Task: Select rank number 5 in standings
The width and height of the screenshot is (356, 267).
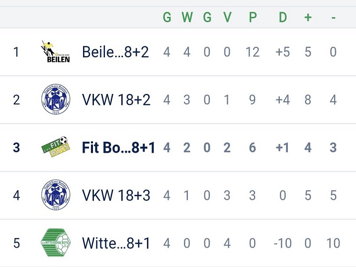Action: click(x=16, y=243)
